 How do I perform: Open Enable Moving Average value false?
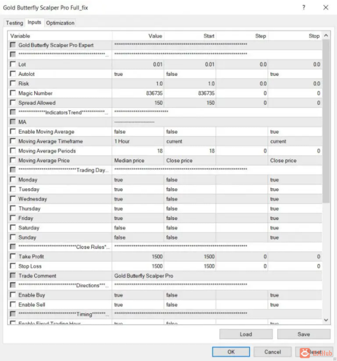tap(138, 132)
